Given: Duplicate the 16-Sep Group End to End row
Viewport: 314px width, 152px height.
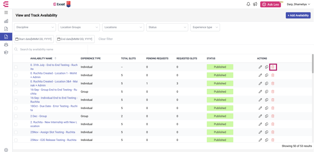Looking at the screenshot, I should click(267, 92).
